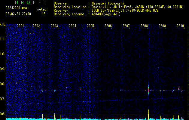Click the HROFFT title text
The height and width of the screenshot is (120, 189).
(x=31, y=2)
